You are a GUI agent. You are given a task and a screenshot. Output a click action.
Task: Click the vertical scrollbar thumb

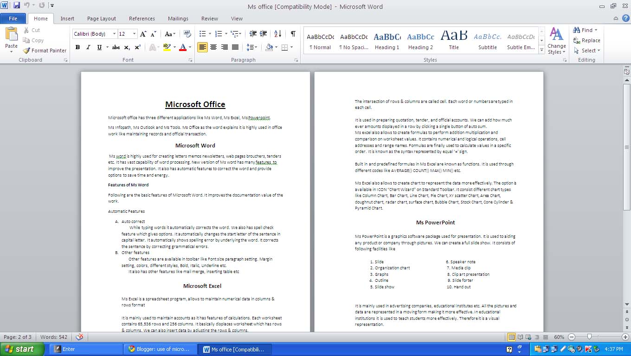point(627,147)
